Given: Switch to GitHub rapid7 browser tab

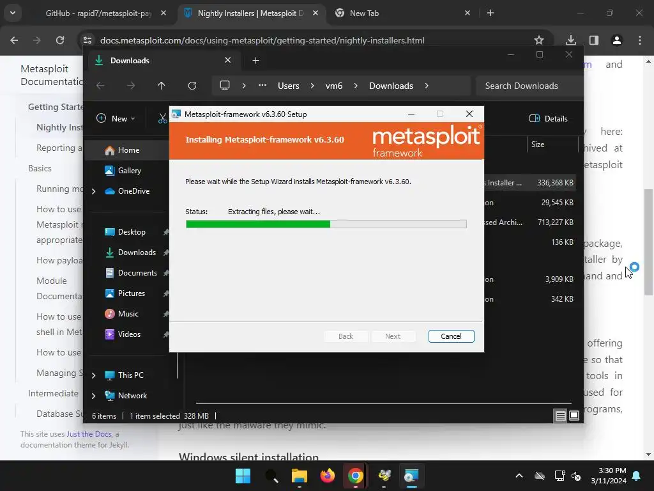Looking at the screenshot, I should click(x=98, y=13).
